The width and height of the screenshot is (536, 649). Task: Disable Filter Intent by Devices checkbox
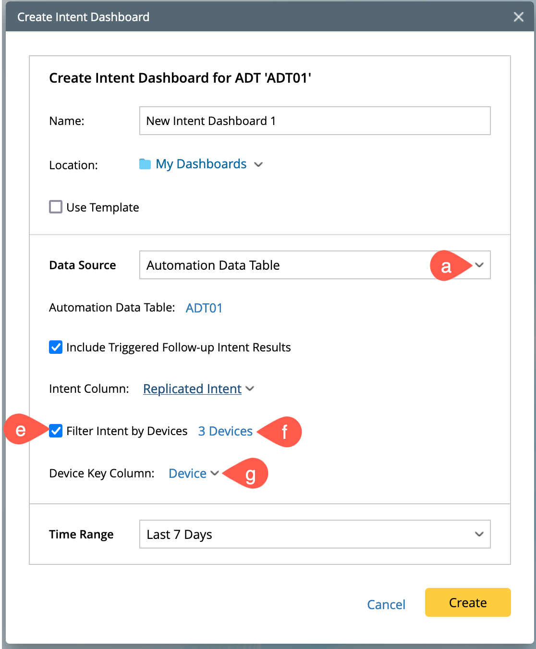[56, 431]
